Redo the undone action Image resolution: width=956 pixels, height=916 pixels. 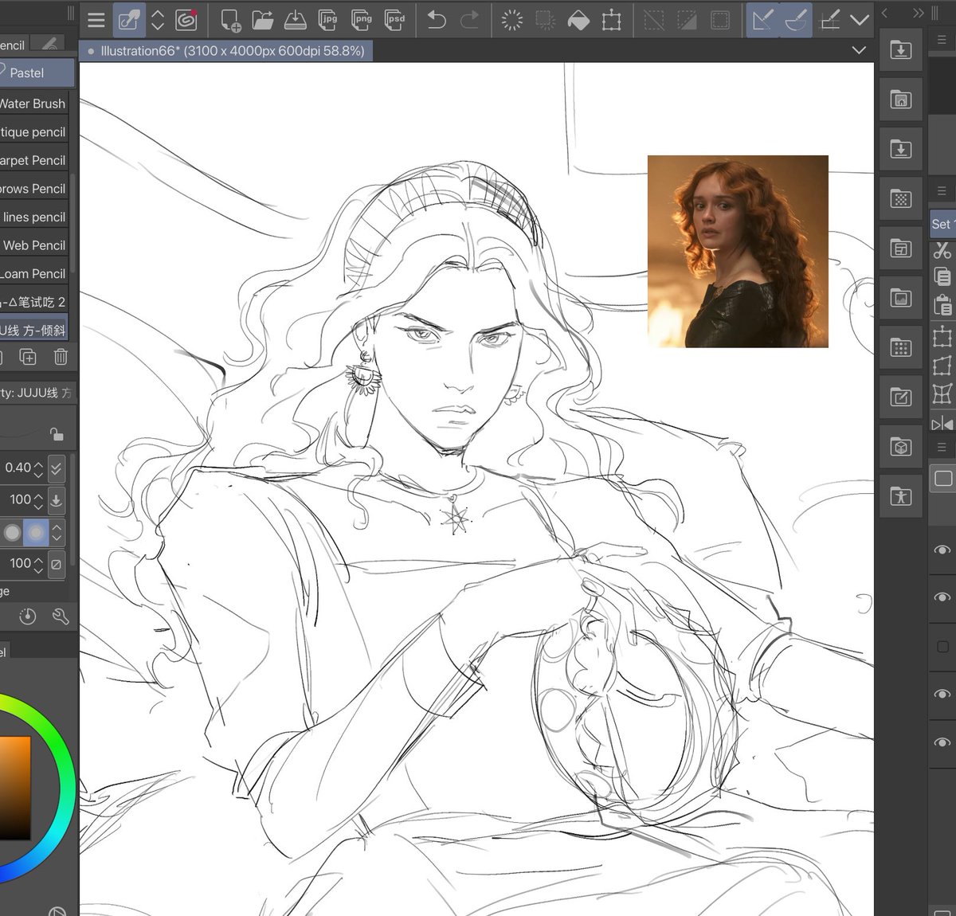[470, 21]
